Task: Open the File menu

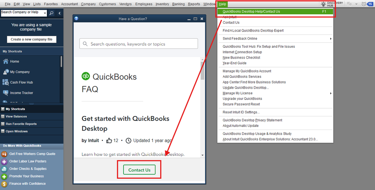Action: (x=8, y=4)
